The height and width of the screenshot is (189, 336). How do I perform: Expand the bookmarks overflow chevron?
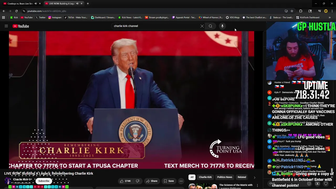pyautogui.click(x=330, y=17)
